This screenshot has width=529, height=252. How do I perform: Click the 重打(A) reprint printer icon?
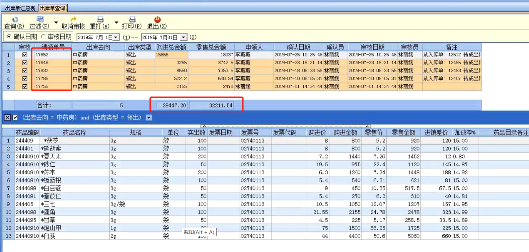click(x=100, y=20)
